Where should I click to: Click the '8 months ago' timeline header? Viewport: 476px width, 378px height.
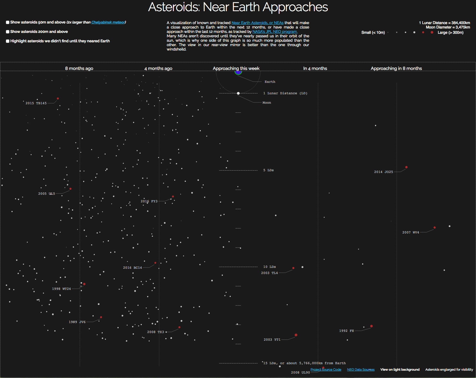[79, 68]
